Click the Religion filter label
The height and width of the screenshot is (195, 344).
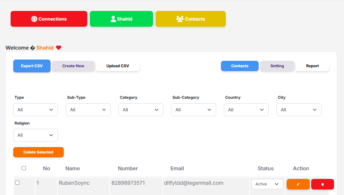(22, 123)
